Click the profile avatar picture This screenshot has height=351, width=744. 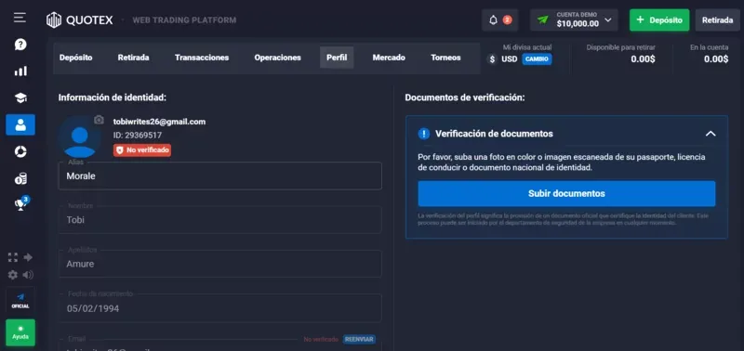click(x=79, y=137)
